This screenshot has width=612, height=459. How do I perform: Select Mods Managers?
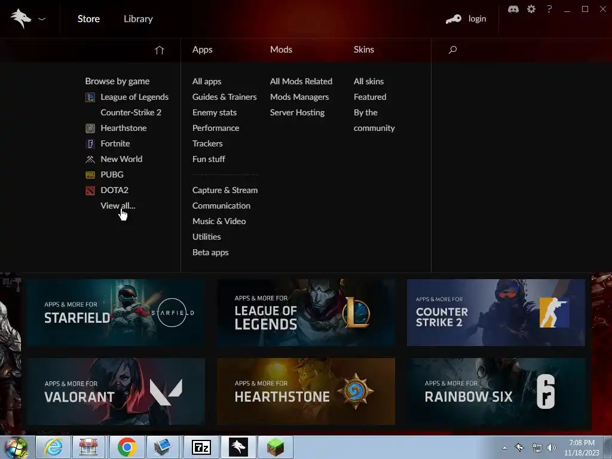pos(299,97)
